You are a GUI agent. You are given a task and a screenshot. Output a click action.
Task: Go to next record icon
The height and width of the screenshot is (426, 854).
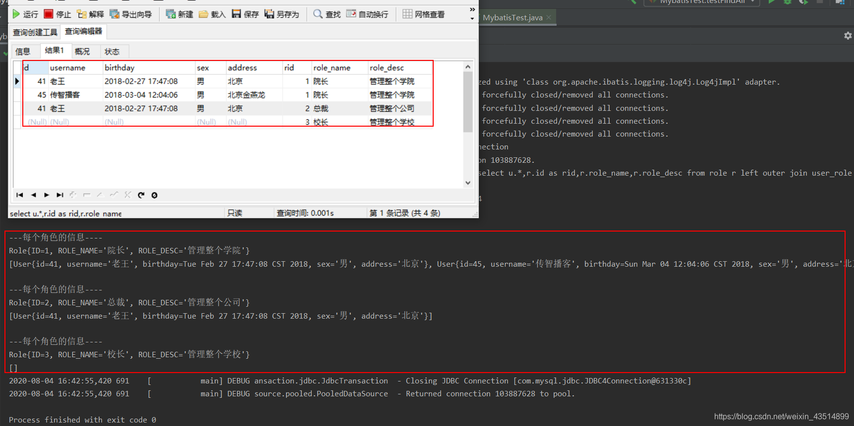[47, 195]
